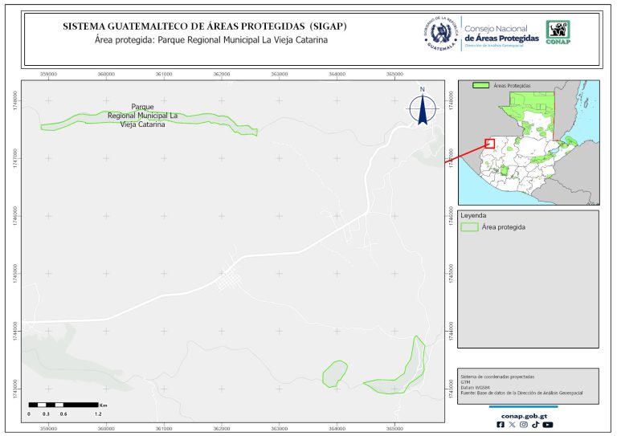Click the green Área protegida legend swatch
This screenshot has height=436, width=617.
click(470, 227)
